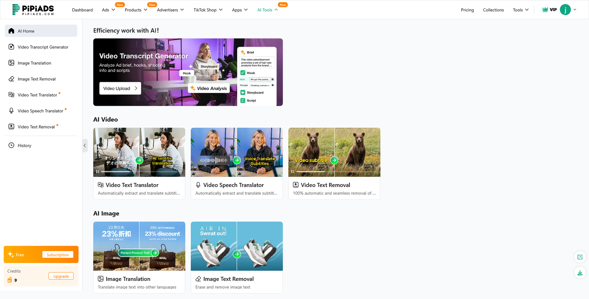Click the Image Translation sidebar icon
The width and height of the screenshot is (589, 299).
[x=11, y=63]
